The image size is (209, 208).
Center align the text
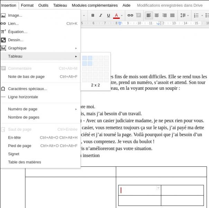157,15
